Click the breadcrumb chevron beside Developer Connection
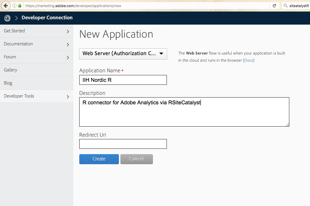The height and width of the screenshot is (206, 310). (x=16, y=18)
